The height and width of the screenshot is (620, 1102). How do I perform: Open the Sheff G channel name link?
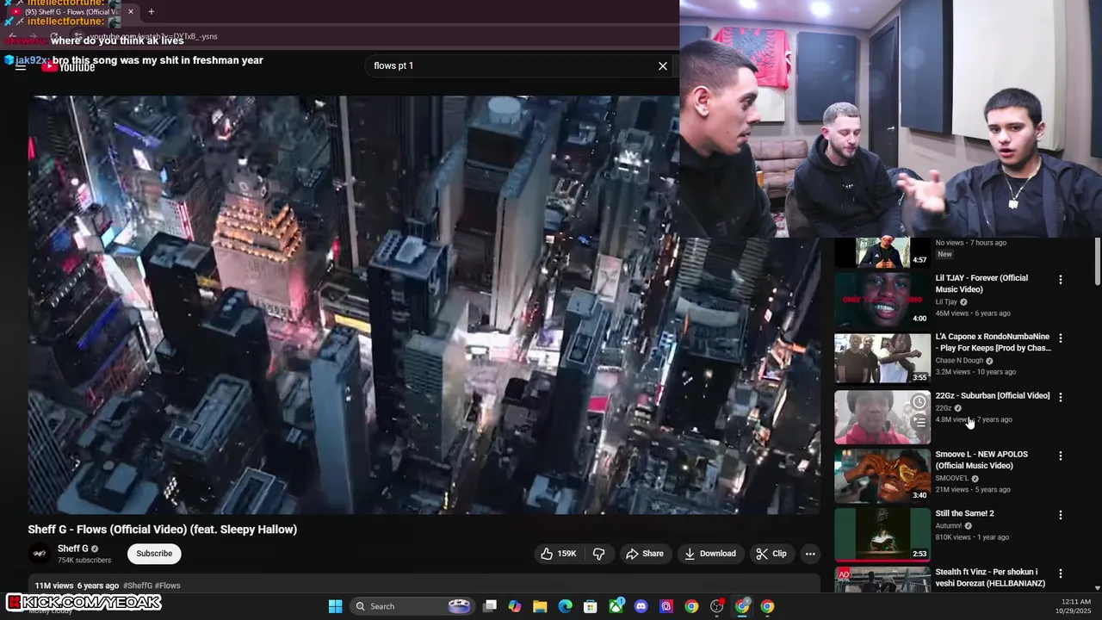point(73,549)
